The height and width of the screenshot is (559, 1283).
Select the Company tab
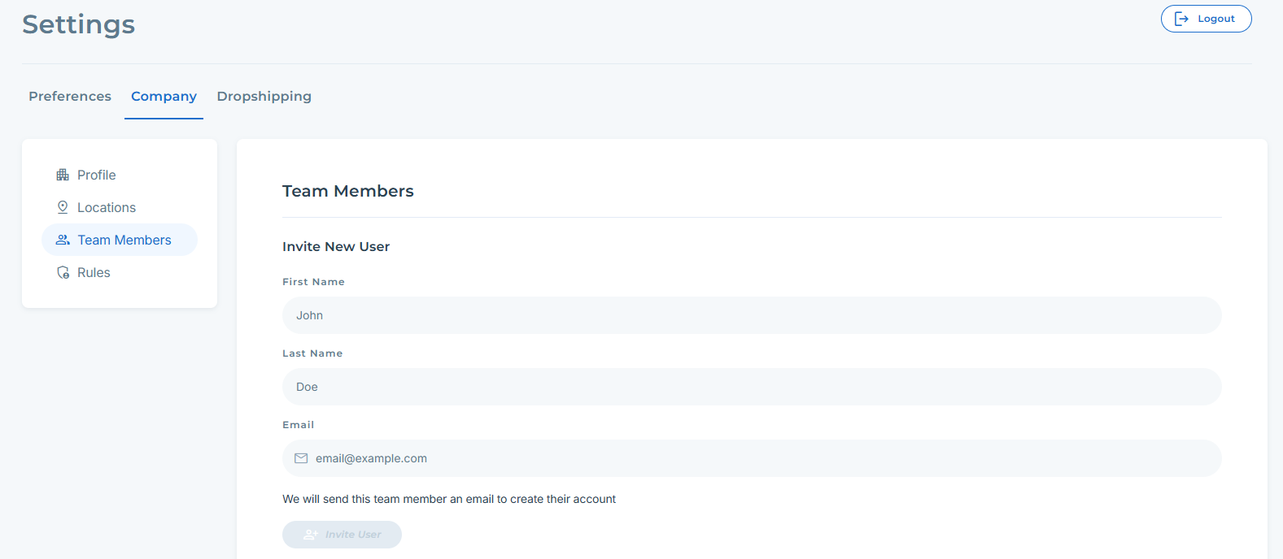coord(164,96)
